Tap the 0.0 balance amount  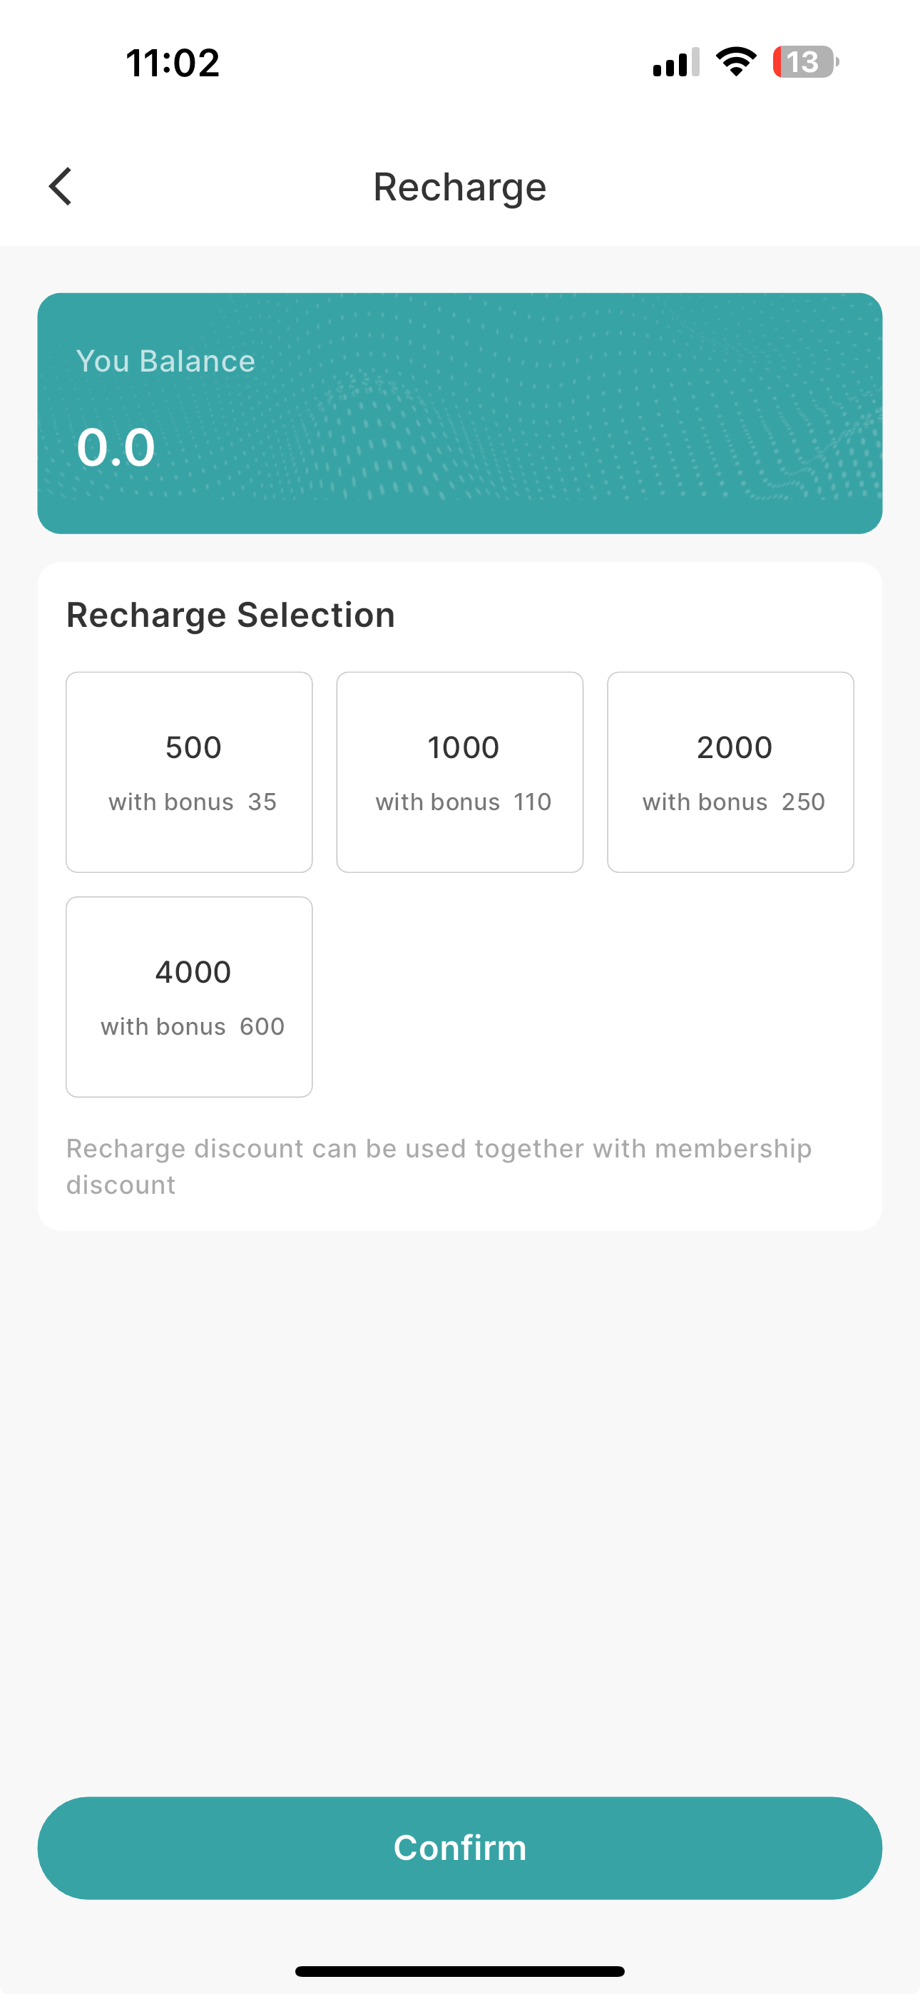pyautogui.click(x=116, y=447)
